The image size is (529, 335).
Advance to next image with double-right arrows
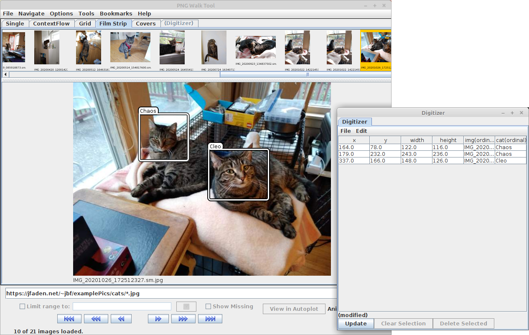click(x=158, y=319)
